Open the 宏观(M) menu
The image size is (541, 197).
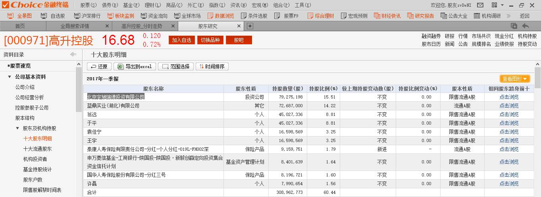260,5
